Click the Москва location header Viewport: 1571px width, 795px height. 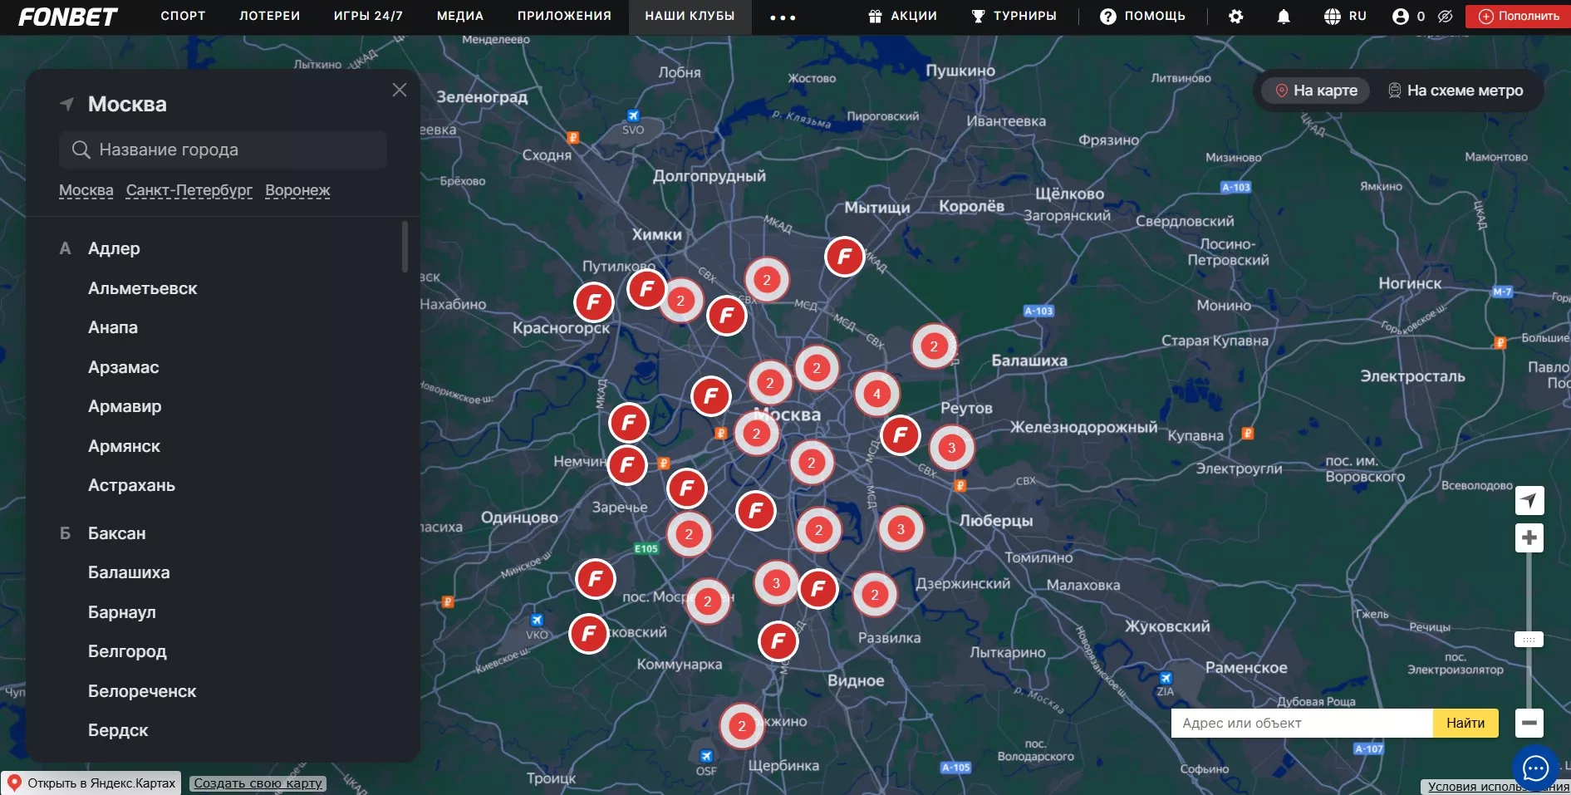click(126, 105)
